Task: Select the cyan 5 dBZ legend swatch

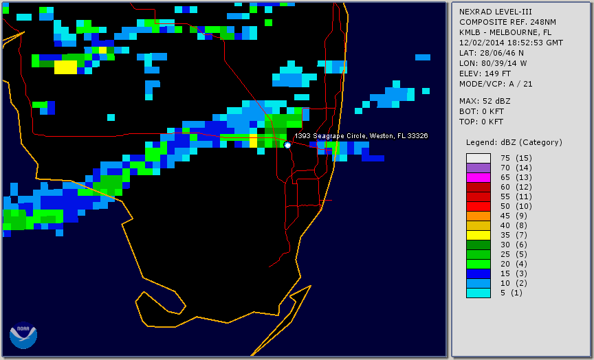Action: [478, 293]
